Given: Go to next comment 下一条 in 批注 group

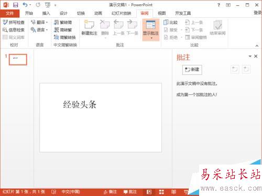Looking at the screenshot, I should click(x=132, y=28).
